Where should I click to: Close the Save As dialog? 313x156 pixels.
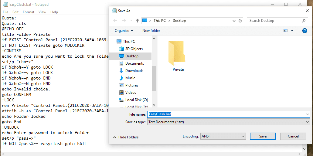coord(307,11)
